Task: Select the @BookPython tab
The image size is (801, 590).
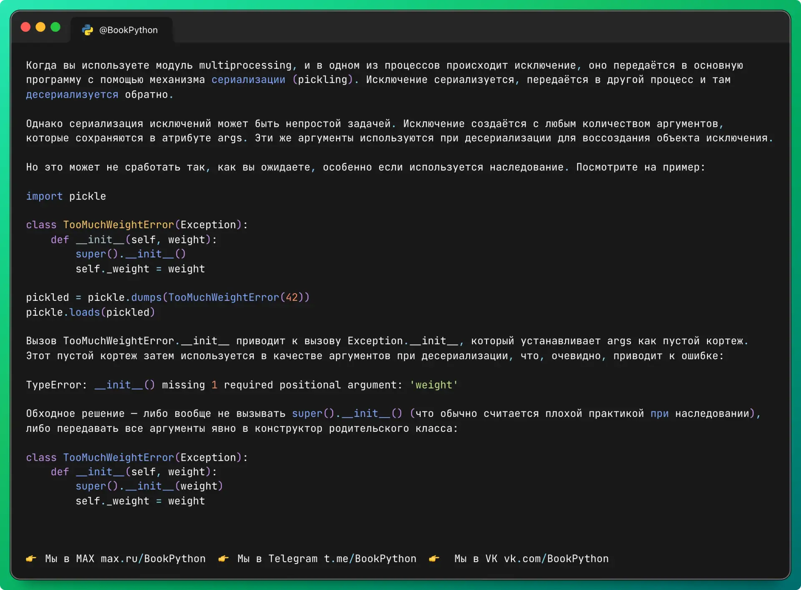Action: pos(121,30)
